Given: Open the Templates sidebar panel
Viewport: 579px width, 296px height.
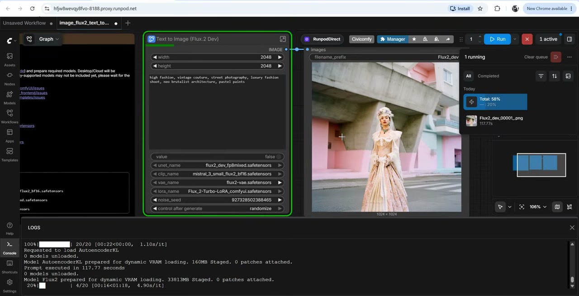Looking at the screenshot, I should [9, 154].
